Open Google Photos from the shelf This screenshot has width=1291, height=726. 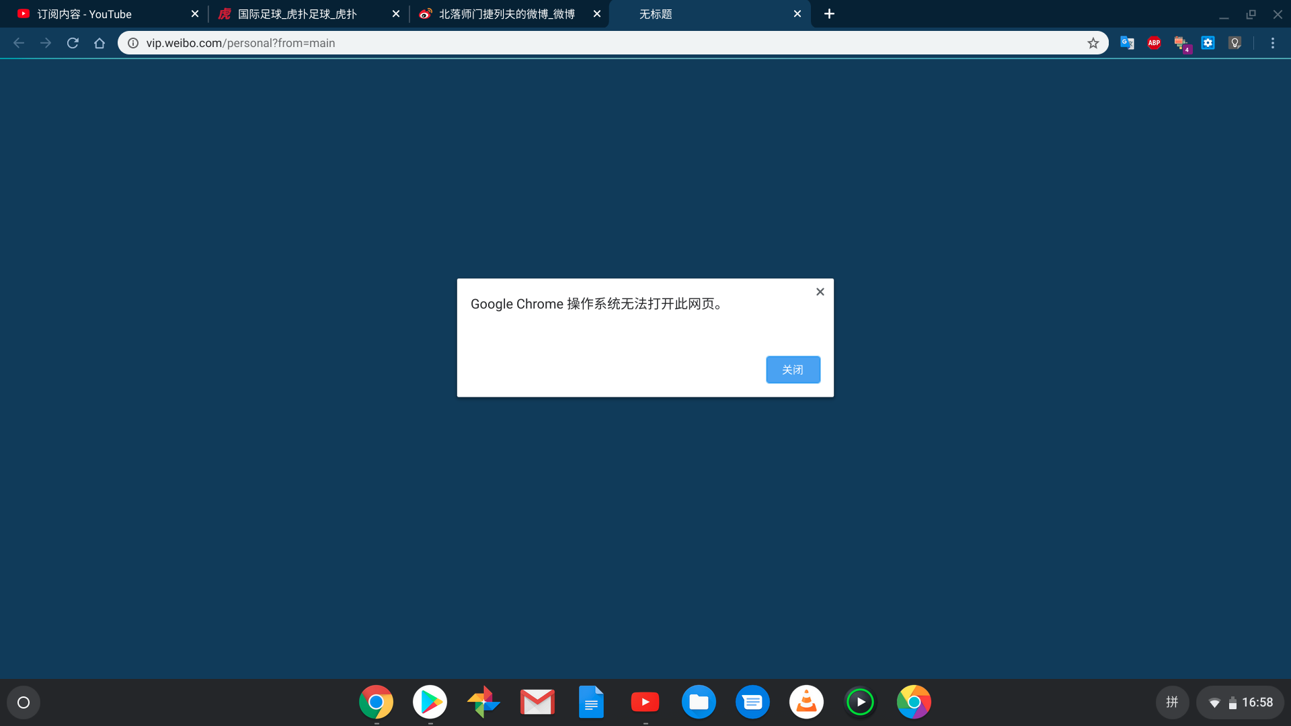(483, 702)
